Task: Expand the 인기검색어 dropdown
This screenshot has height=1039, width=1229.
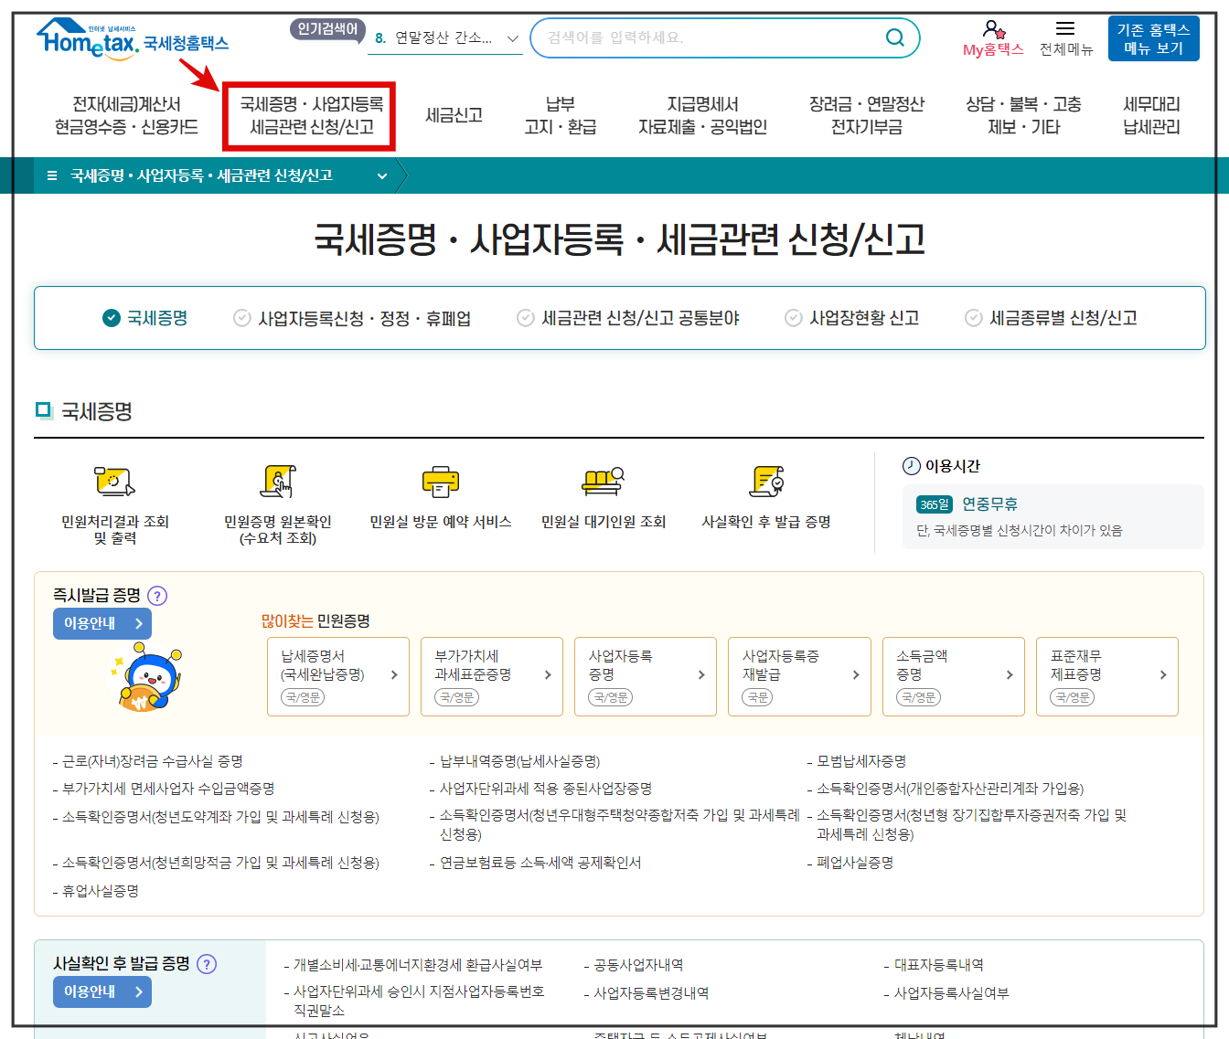Action: click(511, 37)
